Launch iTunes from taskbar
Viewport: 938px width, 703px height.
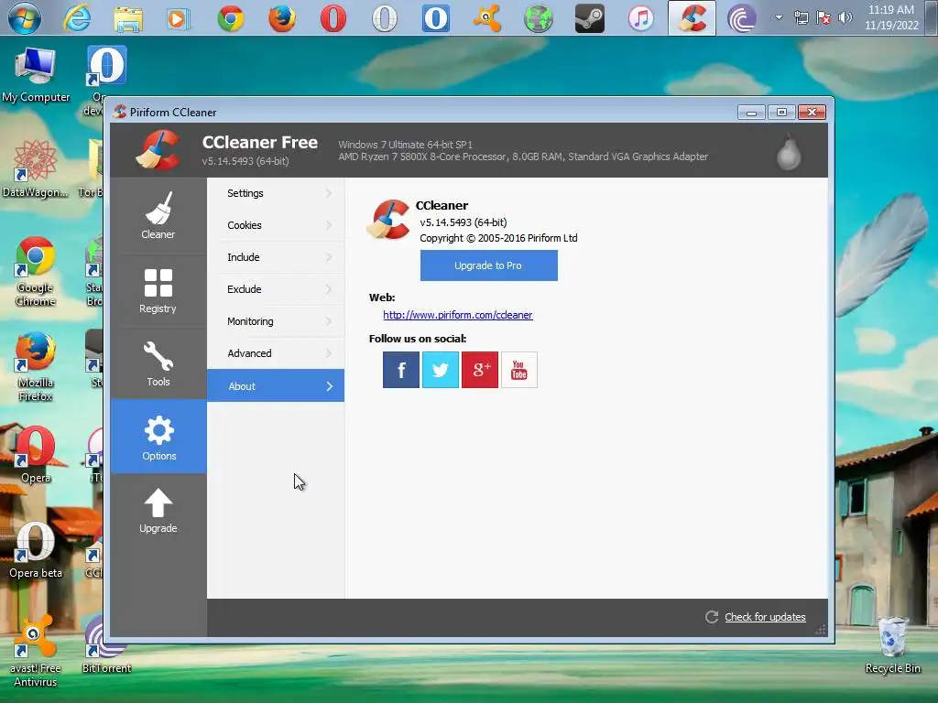[640, 18]
